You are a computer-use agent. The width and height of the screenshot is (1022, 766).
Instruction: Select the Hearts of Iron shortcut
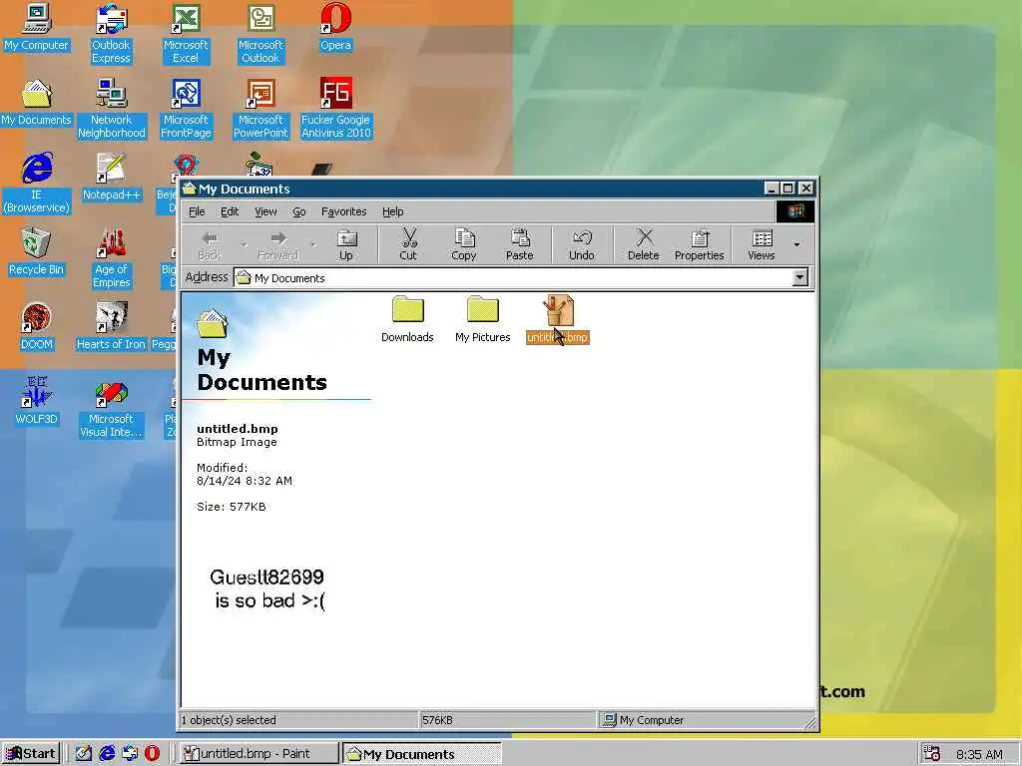(x=112, y=327)
